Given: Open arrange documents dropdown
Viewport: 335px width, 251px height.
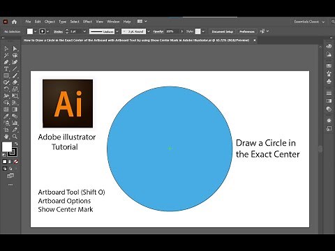Looking at the screenshot, I should (142, 22).
